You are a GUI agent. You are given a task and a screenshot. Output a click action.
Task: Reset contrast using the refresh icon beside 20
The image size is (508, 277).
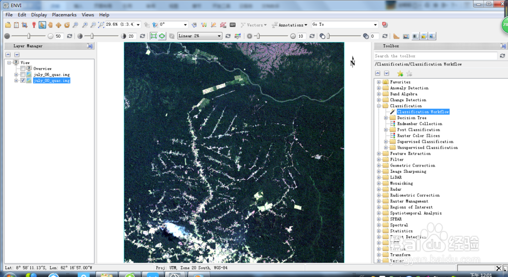(142, 36)
